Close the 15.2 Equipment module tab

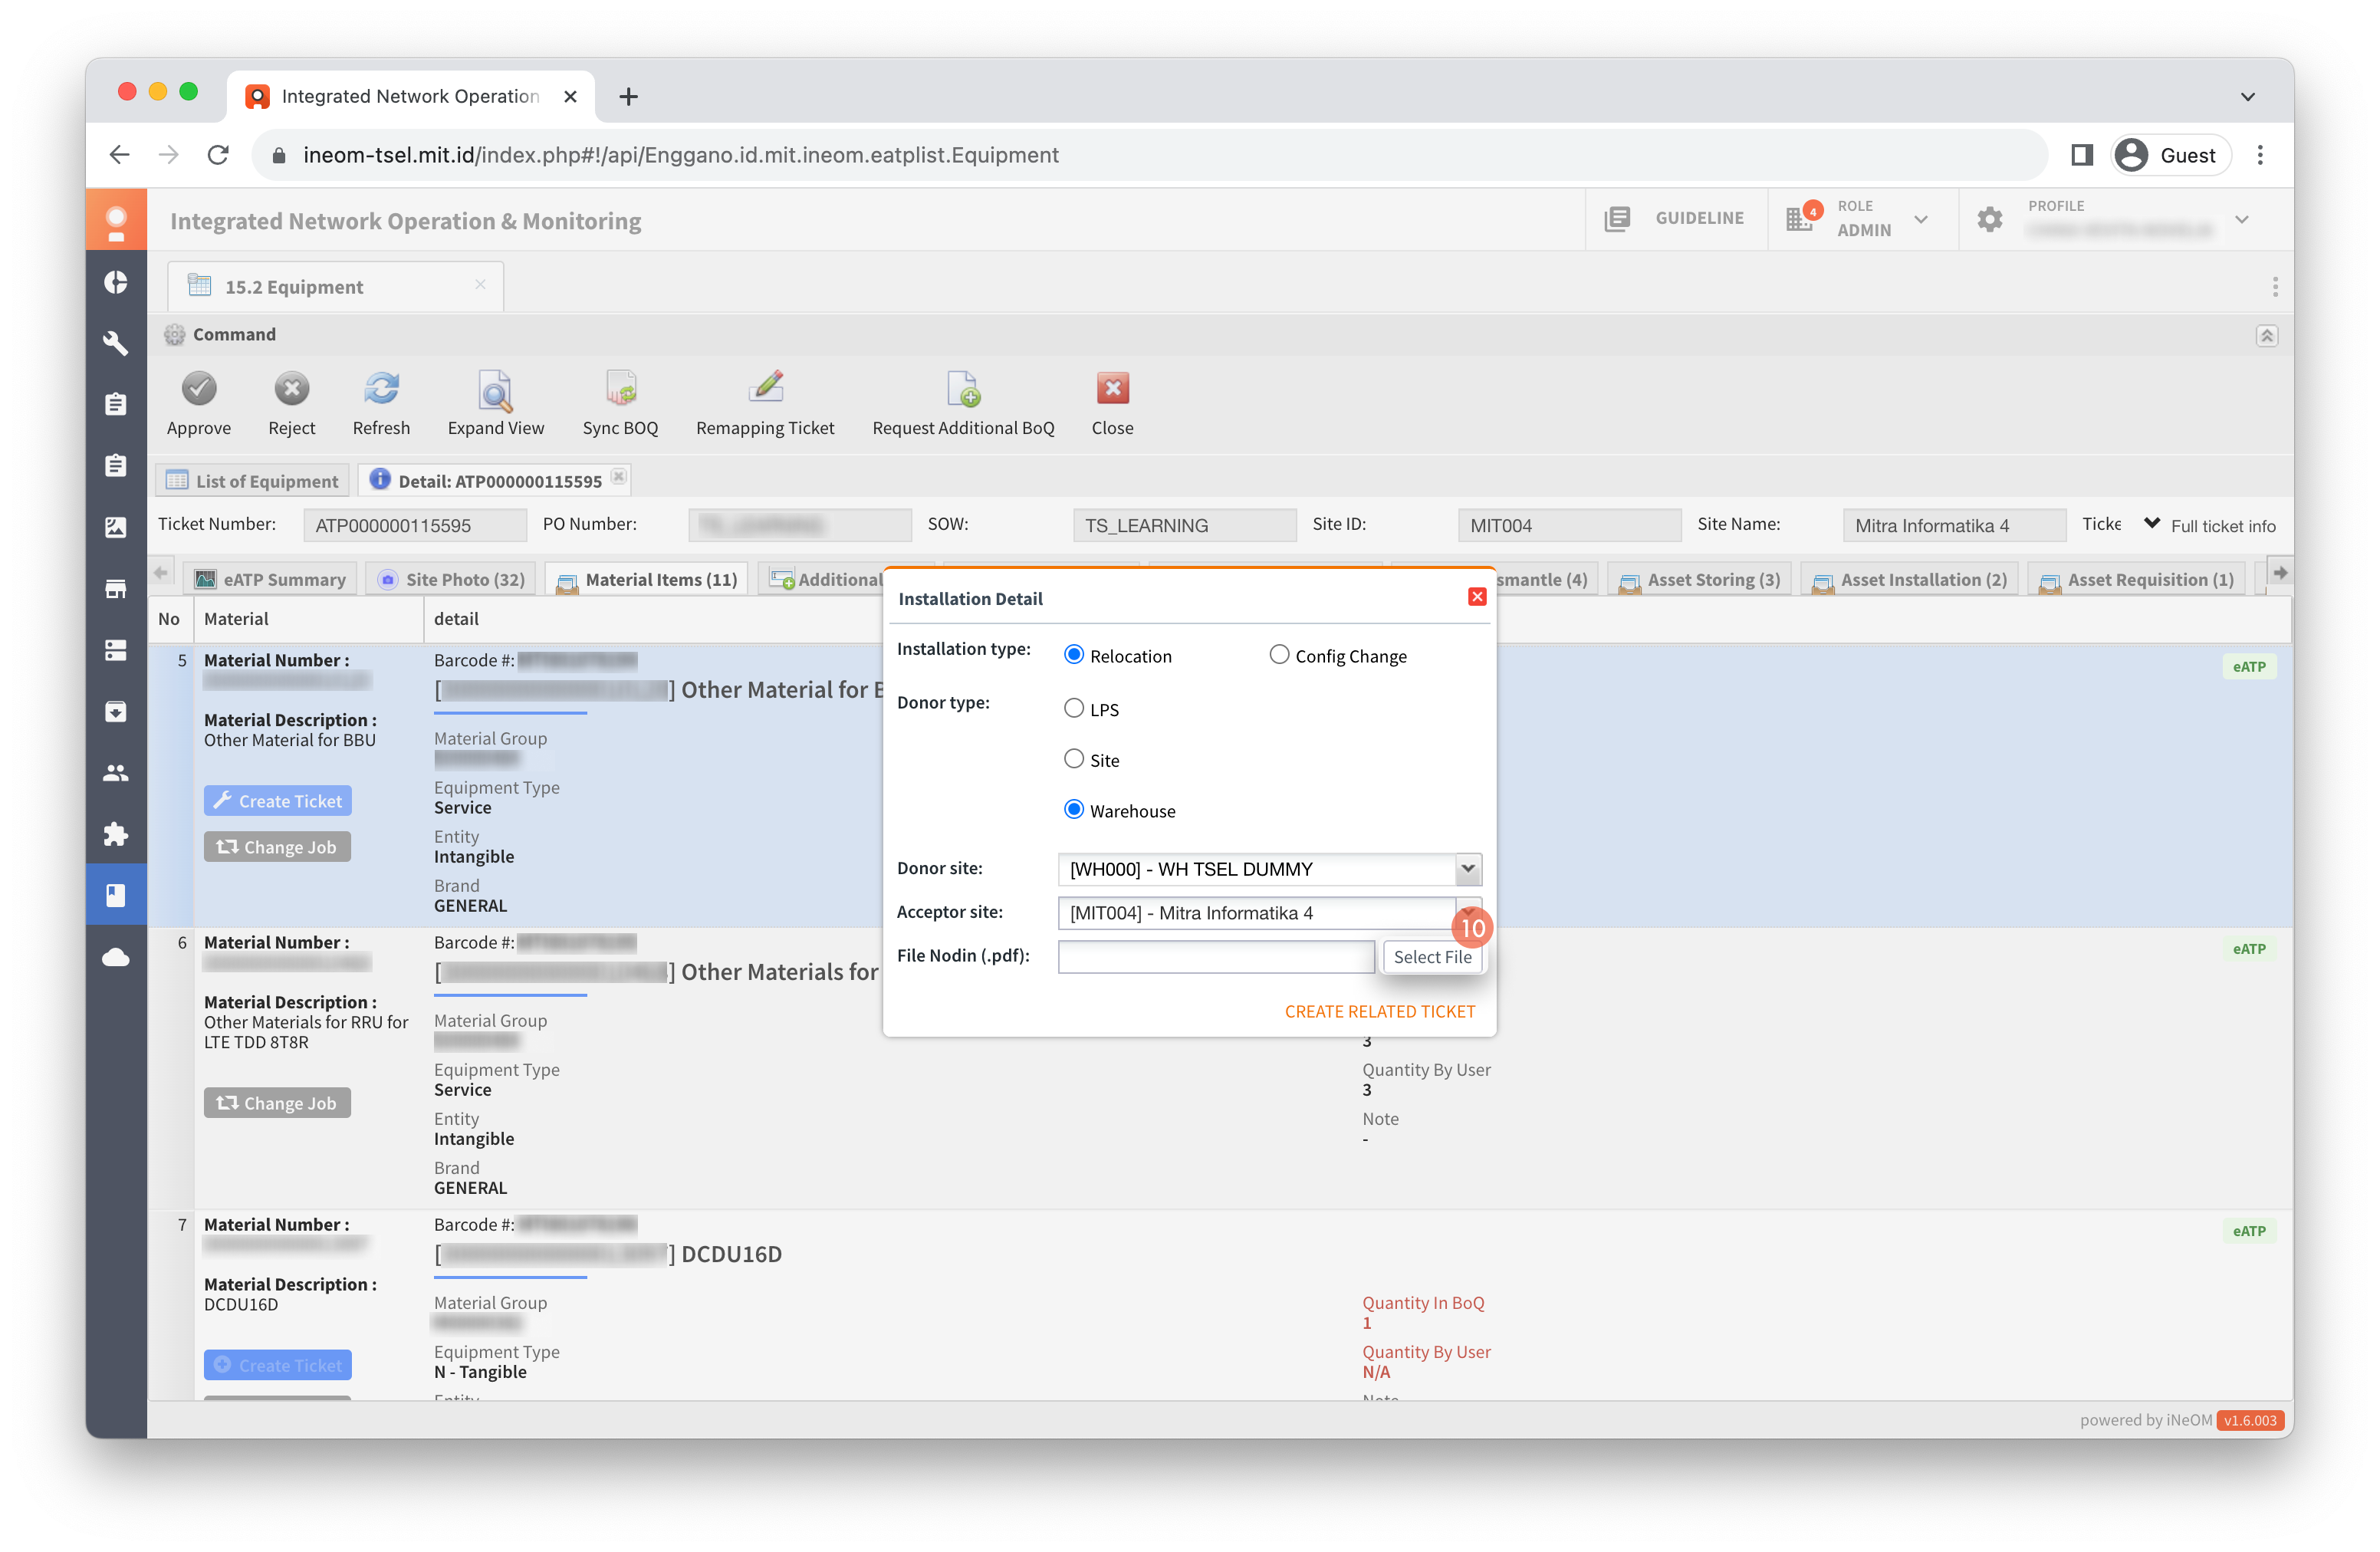coord(480,285)
